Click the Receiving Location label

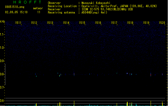[x=62, y=6]
